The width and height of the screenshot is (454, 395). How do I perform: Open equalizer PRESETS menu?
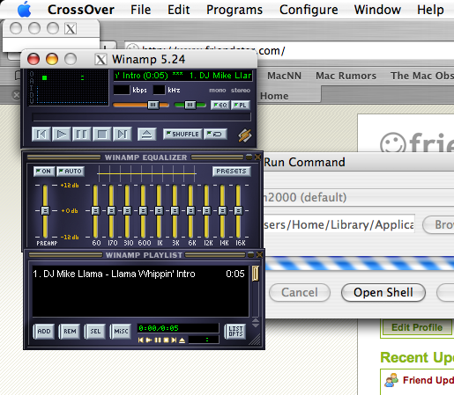[232, 171]
